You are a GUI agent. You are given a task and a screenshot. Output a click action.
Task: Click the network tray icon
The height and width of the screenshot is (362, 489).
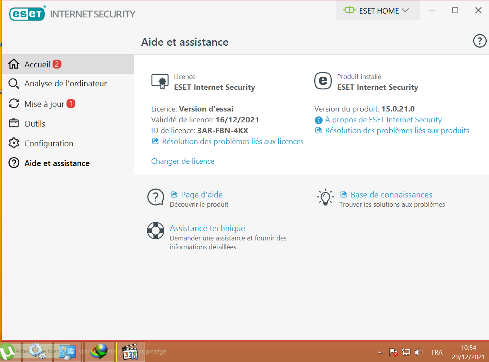[x=406, y=352]
